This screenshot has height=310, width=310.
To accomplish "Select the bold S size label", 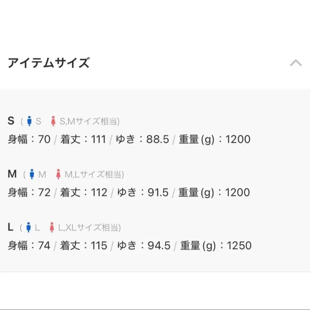I will coord(11,121).
